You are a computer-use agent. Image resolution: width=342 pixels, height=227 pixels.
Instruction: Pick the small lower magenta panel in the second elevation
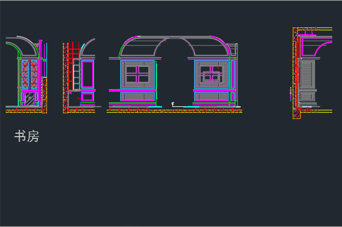click(88, 97)
